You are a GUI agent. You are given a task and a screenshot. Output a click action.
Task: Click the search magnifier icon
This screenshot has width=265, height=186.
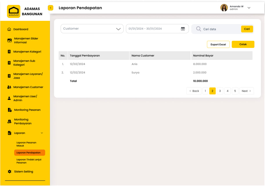199,29
